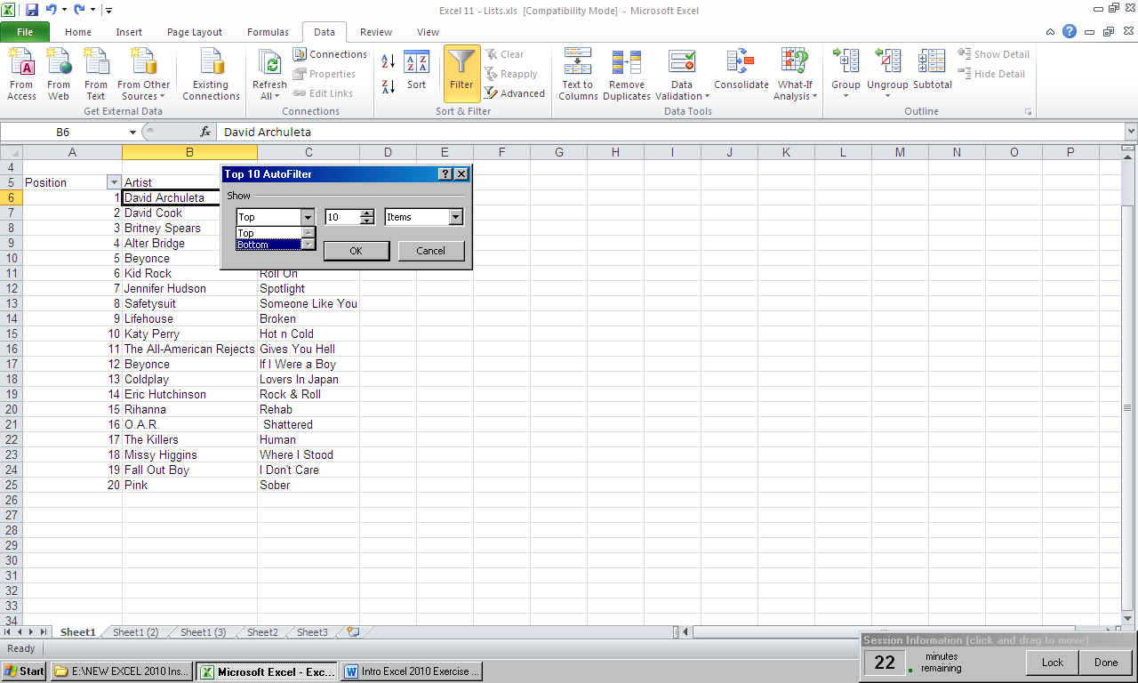This screenshot has height=683, width=1138.
Task: Select Top in the dropdown list
Action: (268, 233)
